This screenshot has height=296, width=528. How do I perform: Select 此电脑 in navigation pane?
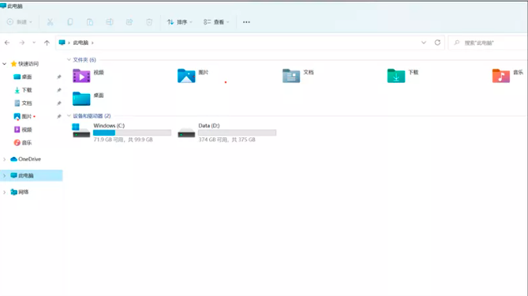(25, 175)
